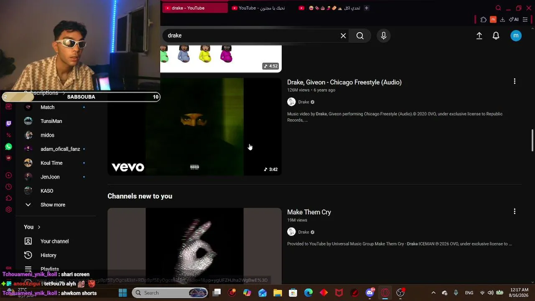Open WhatsApp in the browser sidebar
This screenshot has height=301, width=535.
8,147
